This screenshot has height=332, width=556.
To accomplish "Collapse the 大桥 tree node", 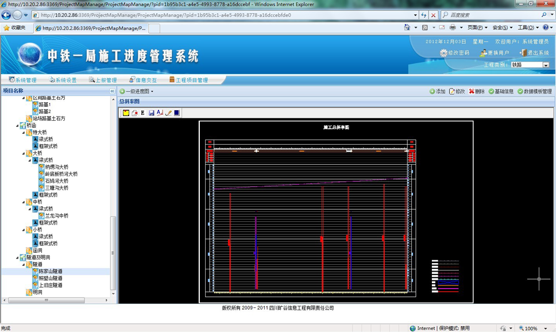I will (x=24, y=153).
